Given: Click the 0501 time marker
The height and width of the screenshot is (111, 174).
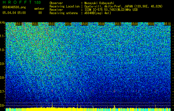Looking at the screenshot, I should (19, 24).
